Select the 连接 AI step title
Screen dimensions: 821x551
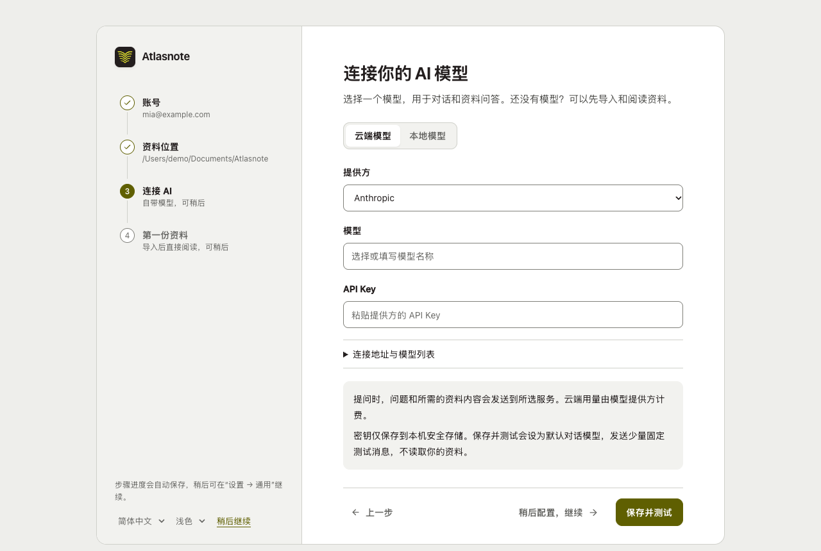[157, 191]
